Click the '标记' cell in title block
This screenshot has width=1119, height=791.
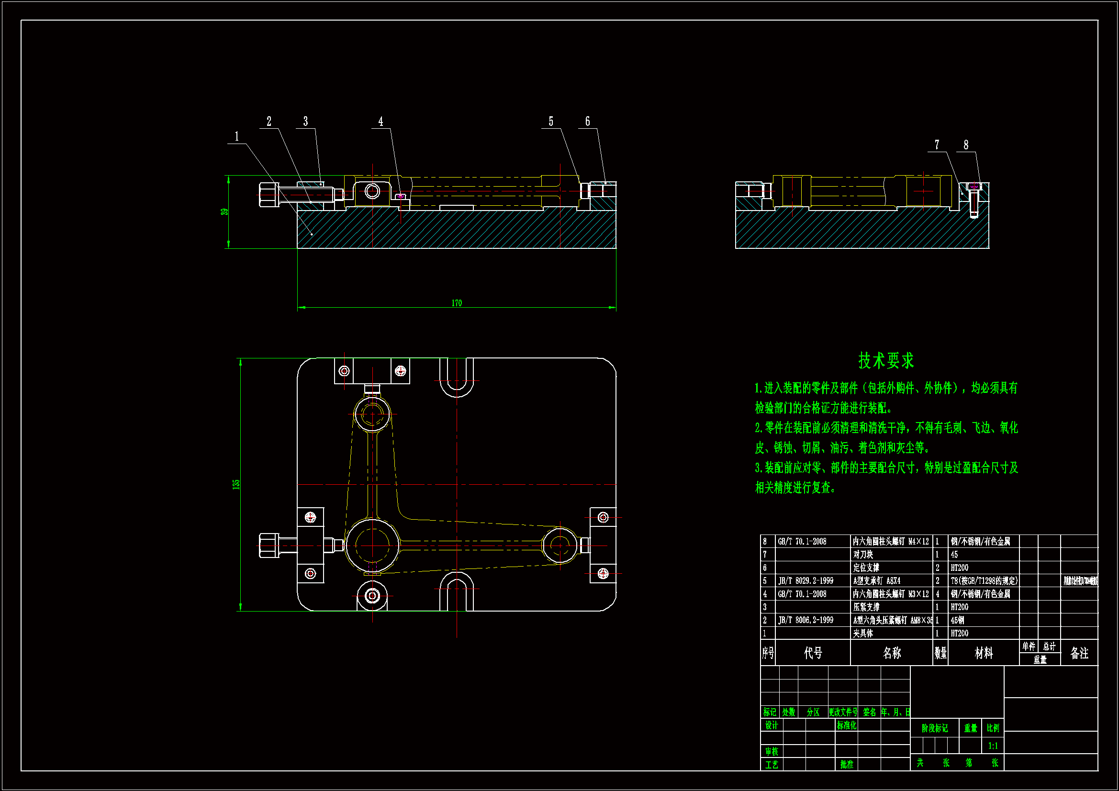coord(770,712)
